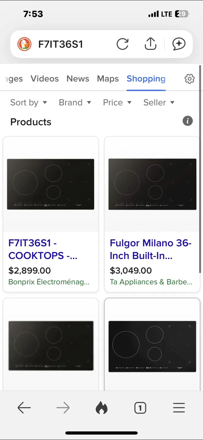Screen dimensions: 203x440
Task: Switch to the Videos tab
Action: [45, 79]
